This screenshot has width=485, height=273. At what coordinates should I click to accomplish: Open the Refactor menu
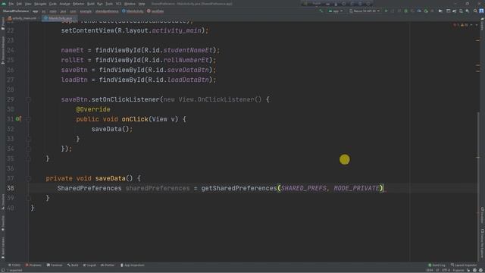(x=79, y=4)
